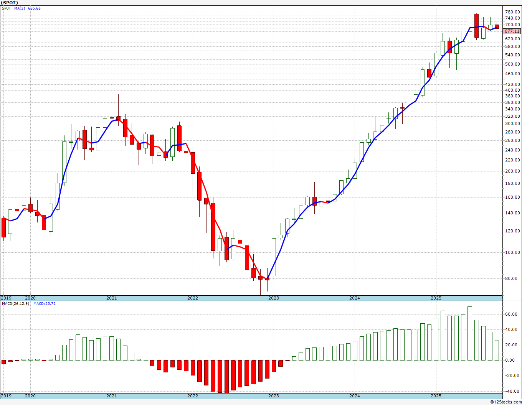Click the 240.00 price axis label
Image resolution: width=522 pixels, height=405 pixels.
[512, 150]
